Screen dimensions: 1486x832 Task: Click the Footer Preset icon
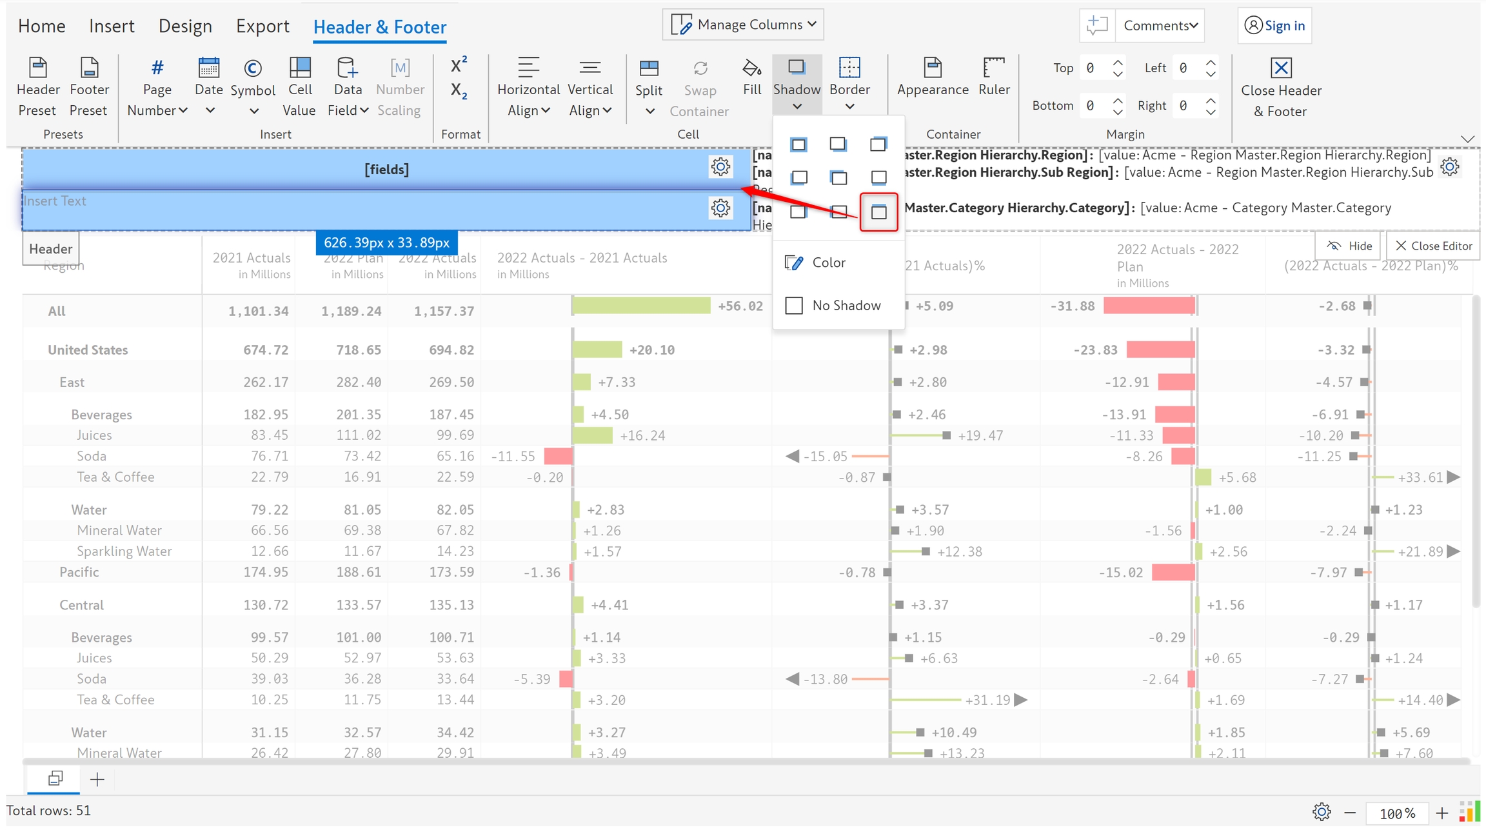coord(88,68)
